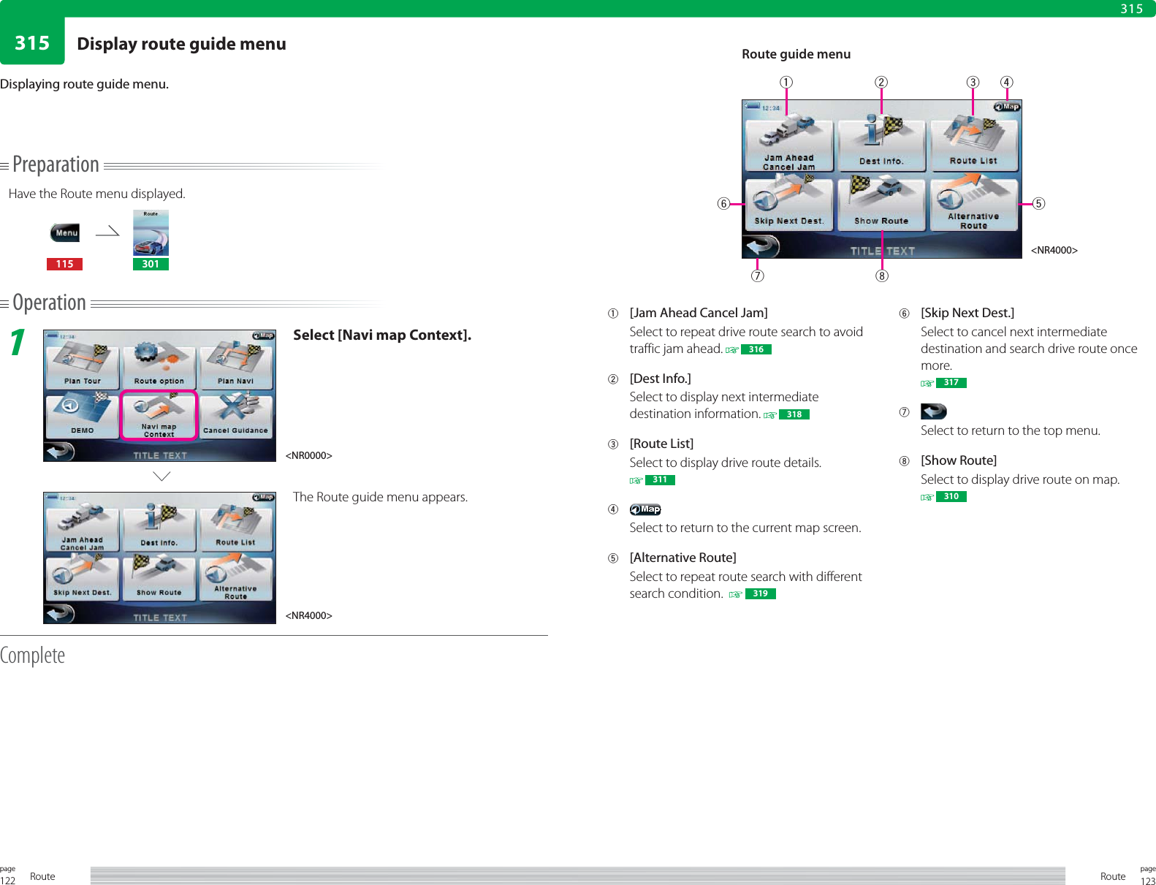Click back arrow in Route menu screenshot
1156x885 pixels.
59,452
